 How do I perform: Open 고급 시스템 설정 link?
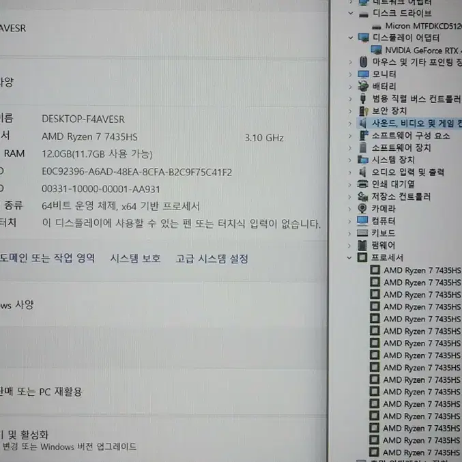point(212,259)
